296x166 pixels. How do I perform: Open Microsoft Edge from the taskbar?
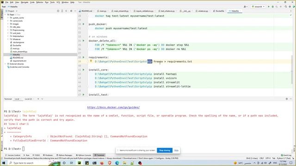click(x=117, y=163)
